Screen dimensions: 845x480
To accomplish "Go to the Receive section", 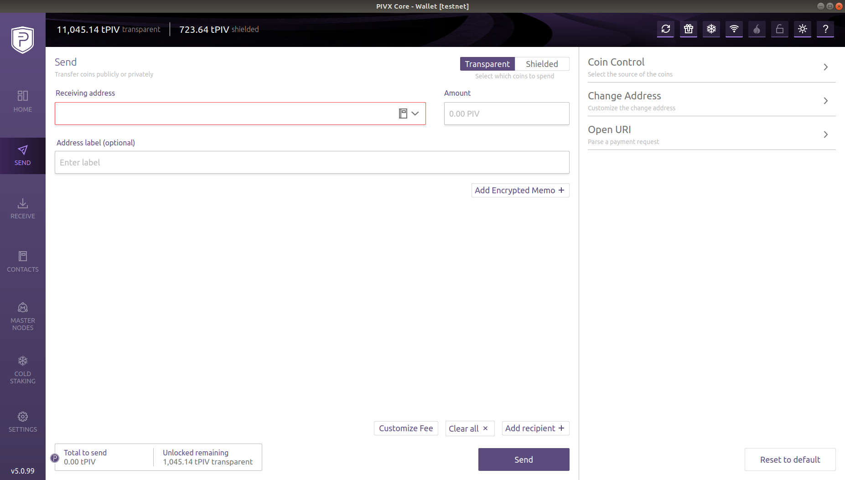I will [22, 209].
